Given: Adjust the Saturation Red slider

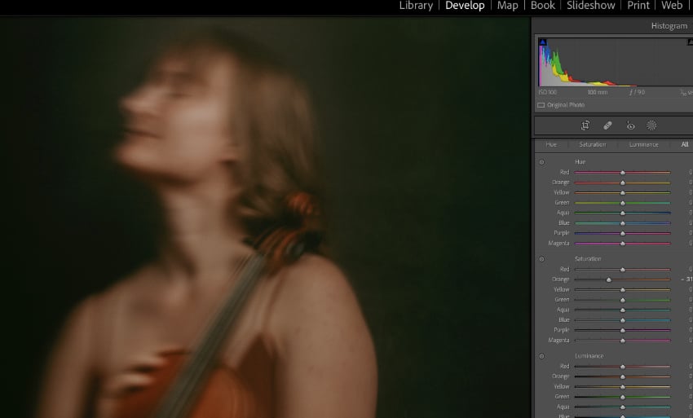Looking at the screenshot, I should tap(622, 270).
